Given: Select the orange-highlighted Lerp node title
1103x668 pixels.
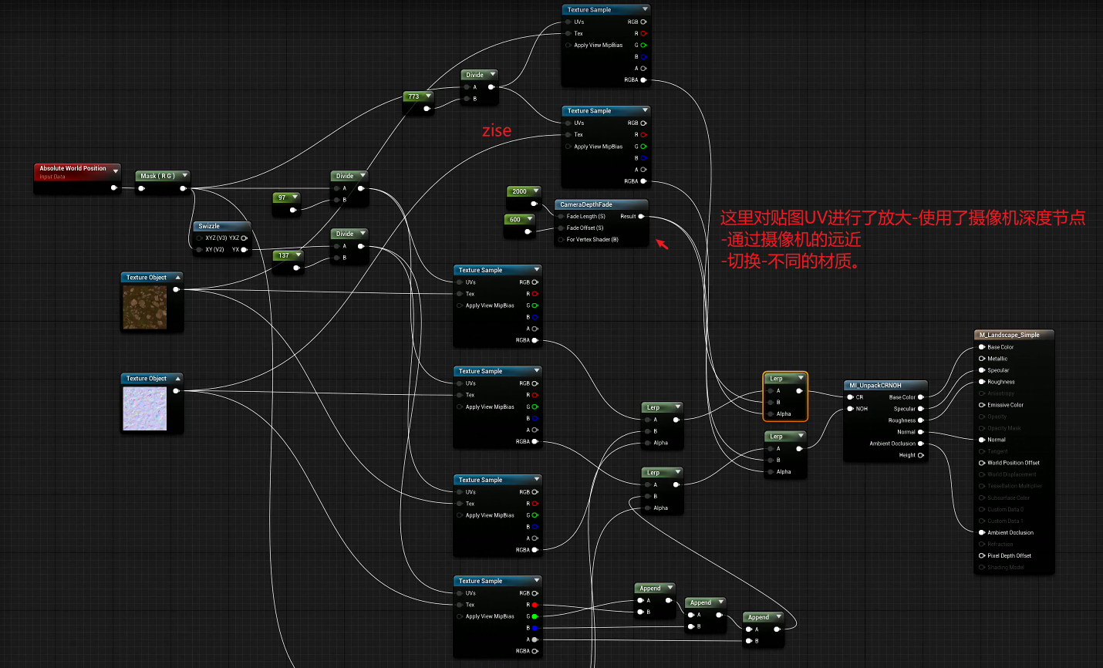Looking at the screenshot, I should point(776,378).
